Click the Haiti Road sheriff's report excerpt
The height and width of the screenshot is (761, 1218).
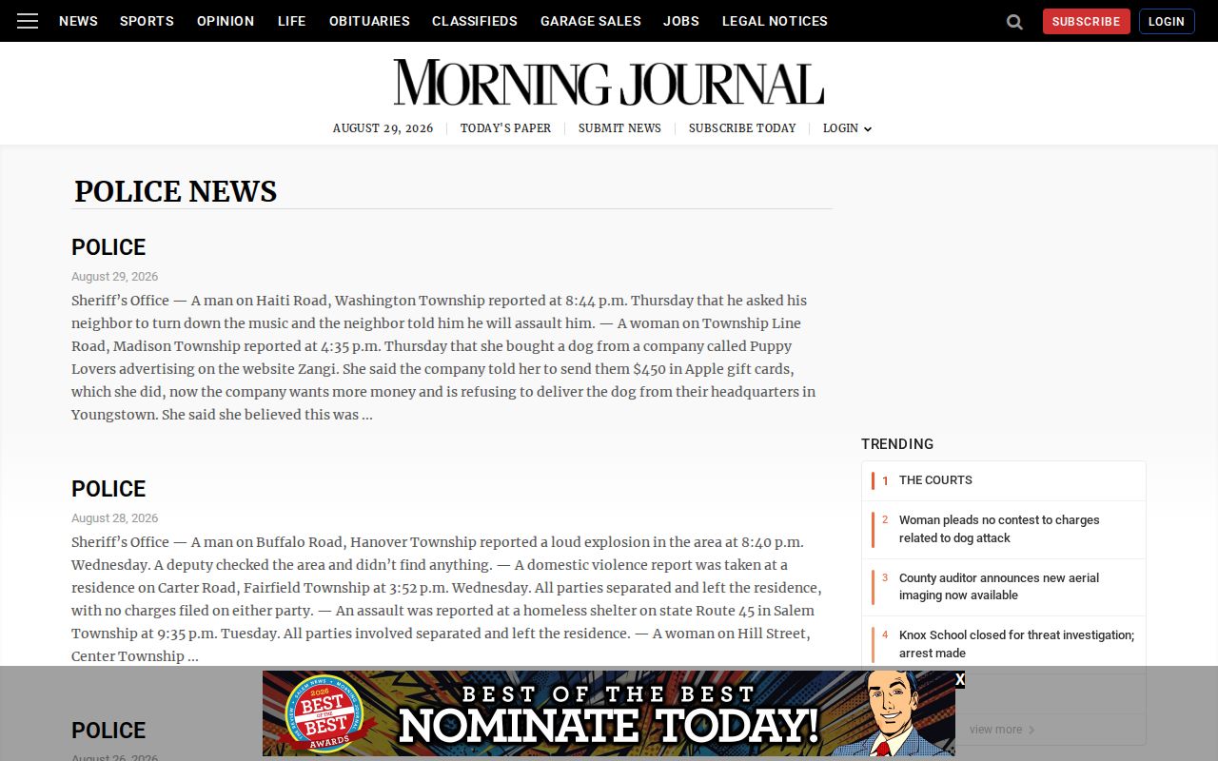(x=445, y=358)
